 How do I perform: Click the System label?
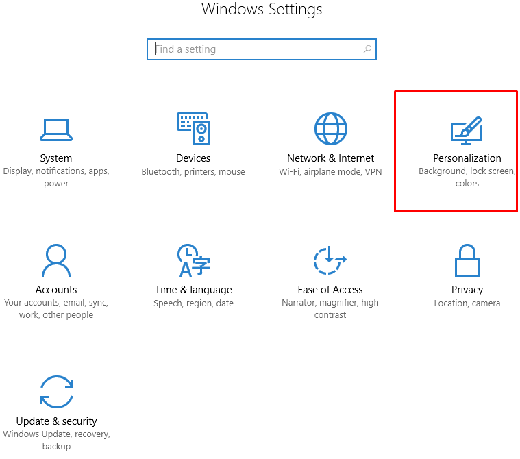pos(56,158)
